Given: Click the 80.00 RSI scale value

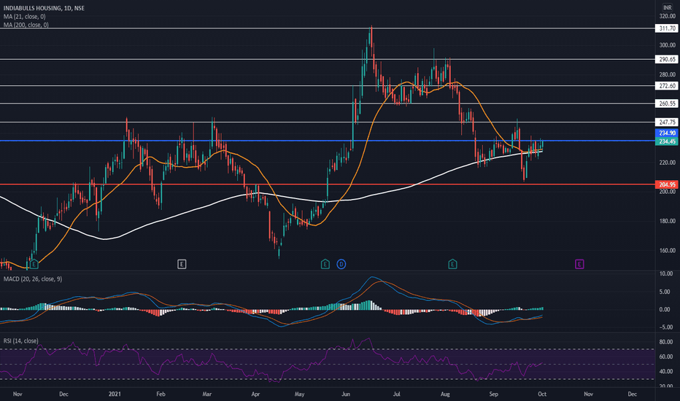Looking at the screenshot, I should (666, 342).
